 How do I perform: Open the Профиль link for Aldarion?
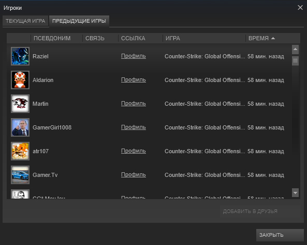134,80
